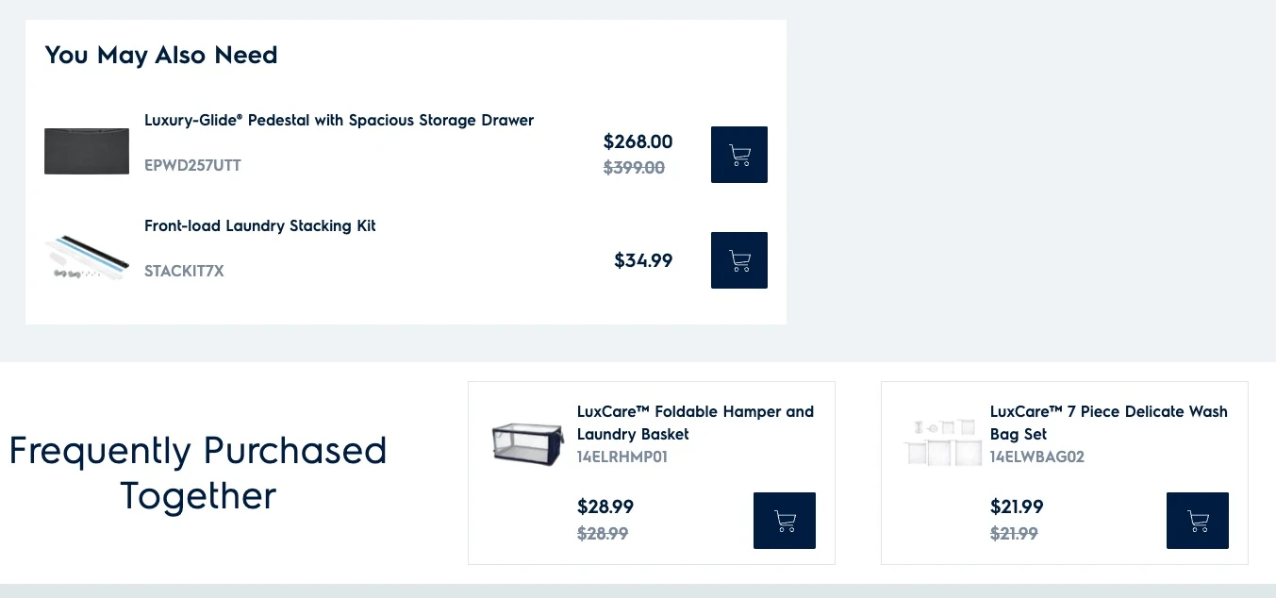
Task: Click the Frequently Purchased Together heading
Action: [198, 473]
